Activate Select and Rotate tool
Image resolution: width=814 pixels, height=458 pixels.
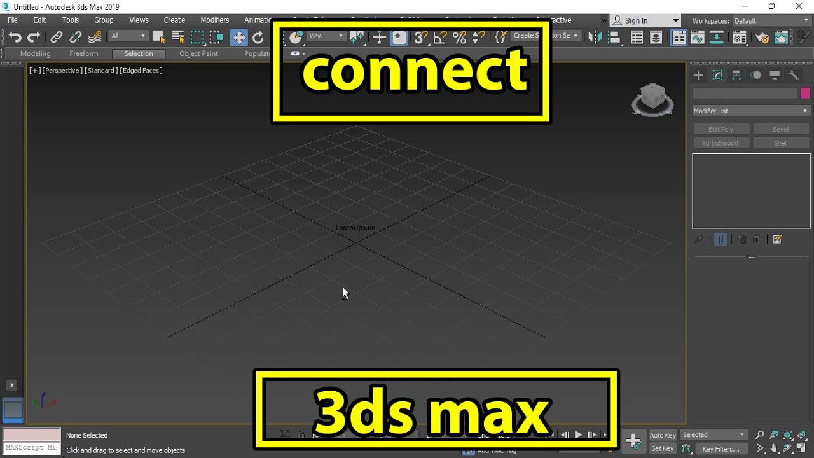pos(258,37)
